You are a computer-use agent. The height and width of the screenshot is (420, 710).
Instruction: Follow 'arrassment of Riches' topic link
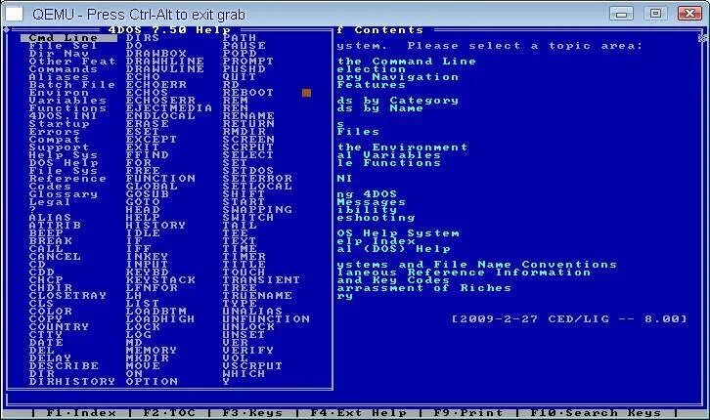423,288
